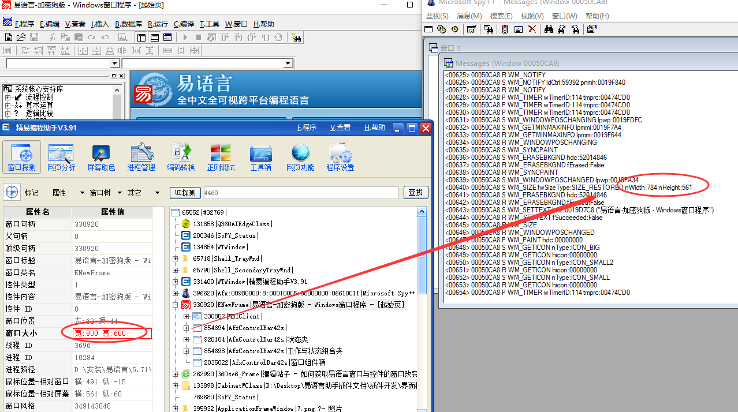Image resolution: width=738 pixels, height=412 pixels.
Task: Collapse the 330920 ENewFrame tree node
Action: [176, 305]
